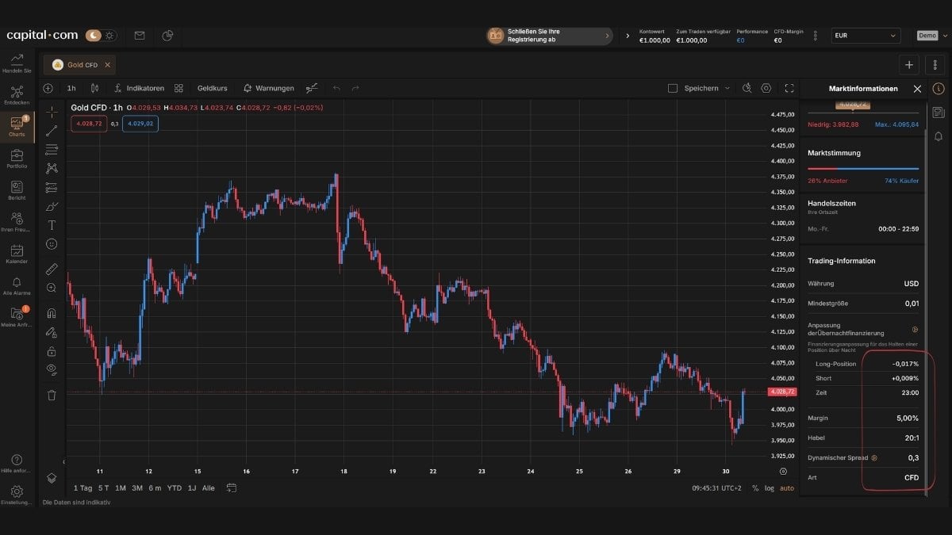Select the trend line drawing tool
Viewport: 952px width, 535px height.
tap(52, 131)
